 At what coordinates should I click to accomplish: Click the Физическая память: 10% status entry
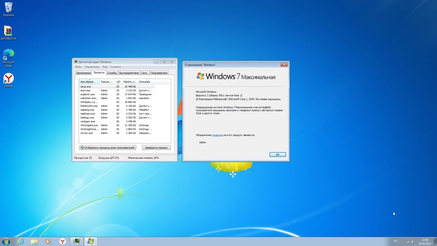[143, 158]
